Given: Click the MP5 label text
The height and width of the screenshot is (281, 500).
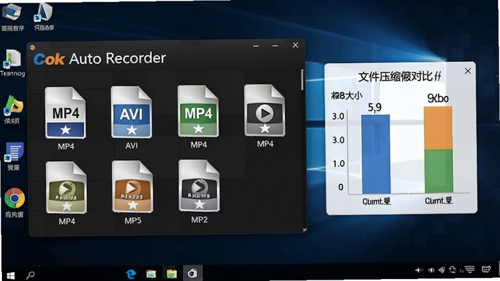Looking at the screenshot, I should (x=132, y=220).
